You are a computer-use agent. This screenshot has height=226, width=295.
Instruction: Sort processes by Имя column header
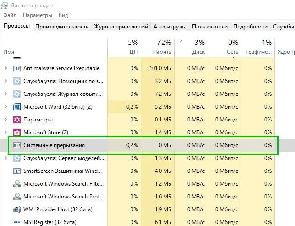(x=54, y=47)
